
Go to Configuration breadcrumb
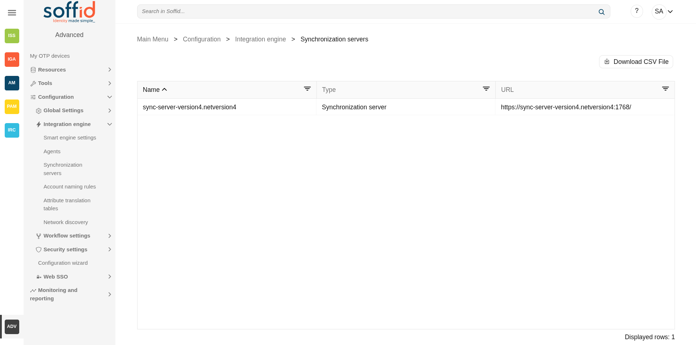click(202, 39)
